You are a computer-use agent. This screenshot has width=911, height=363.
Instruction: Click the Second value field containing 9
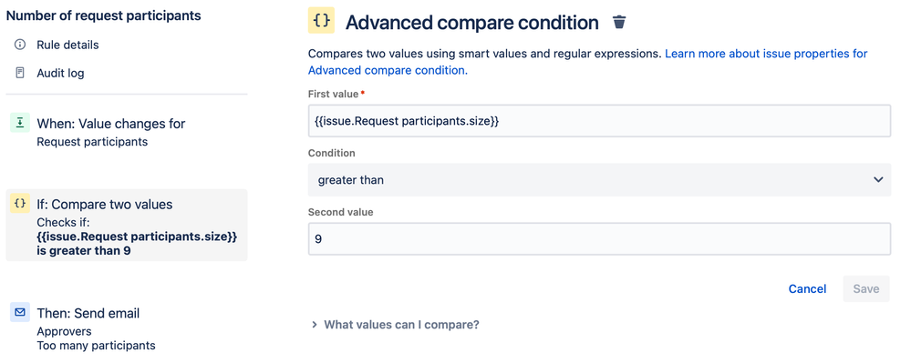pos(599,238)
